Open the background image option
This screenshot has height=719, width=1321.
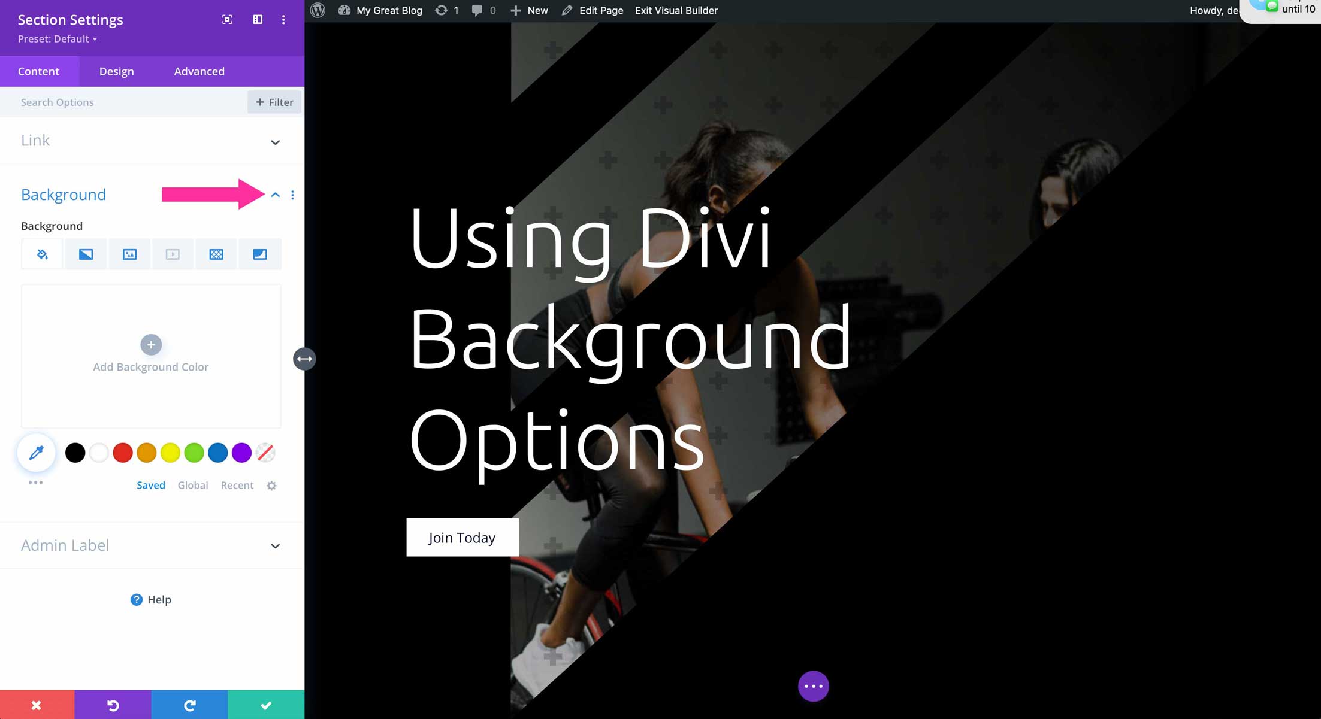(x=129, y=254)
